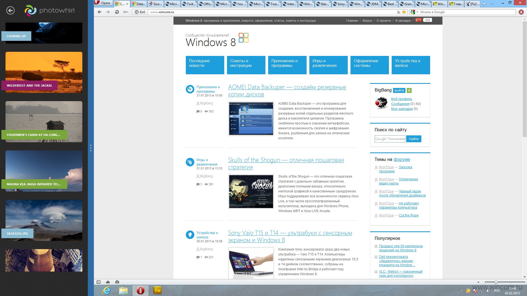Open the Советы и инструкции tile
Image resolution: width=527 pixels, height=296 pixels.
[246, 65]
